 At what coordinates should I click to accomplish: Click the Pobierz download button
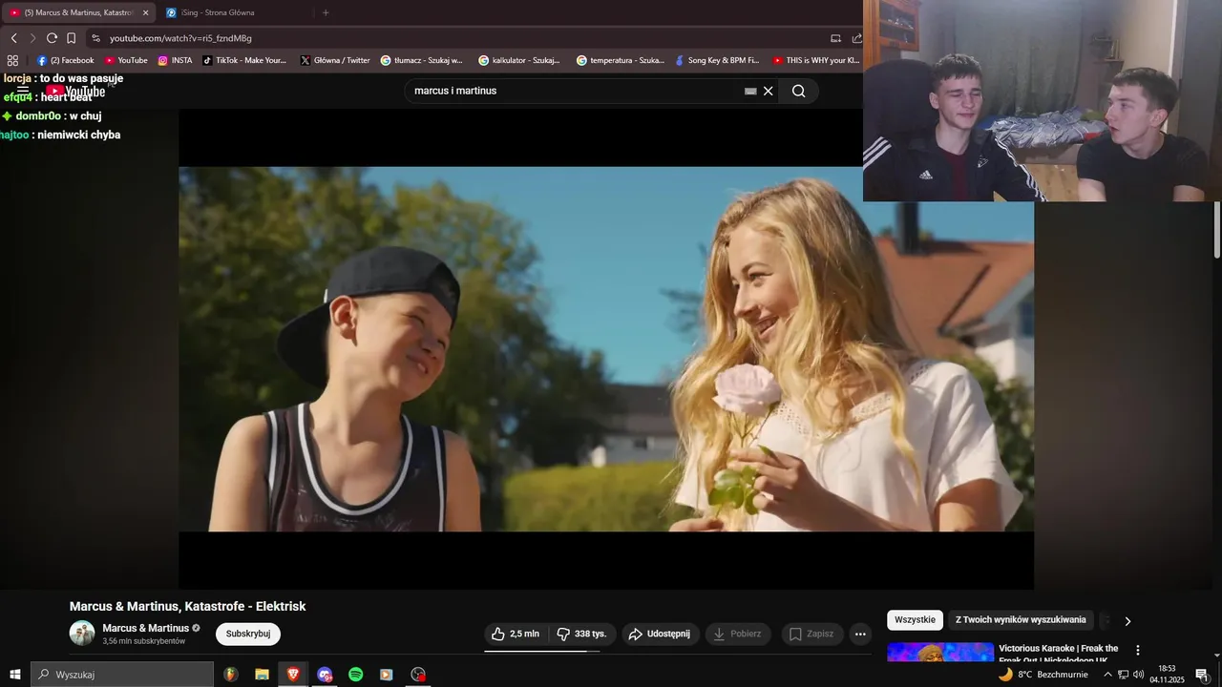(x=737, y=634)
